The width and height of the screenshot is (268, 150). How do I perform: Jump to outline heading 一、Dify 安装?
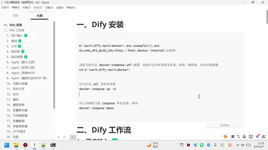click(x=13, y=25)
